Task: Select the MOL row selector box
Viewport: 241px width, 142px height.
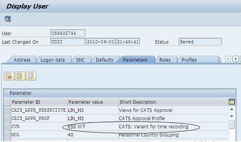Action: point(7,135)
